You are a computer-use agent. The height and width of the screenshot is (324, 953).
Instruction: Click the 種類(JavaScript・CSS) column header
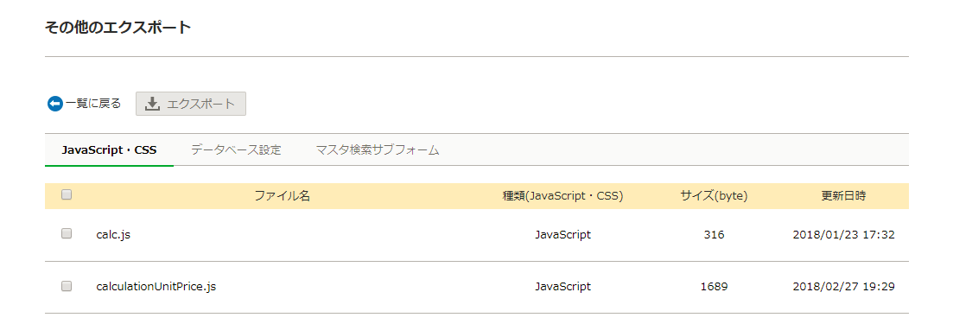[562, 196]
